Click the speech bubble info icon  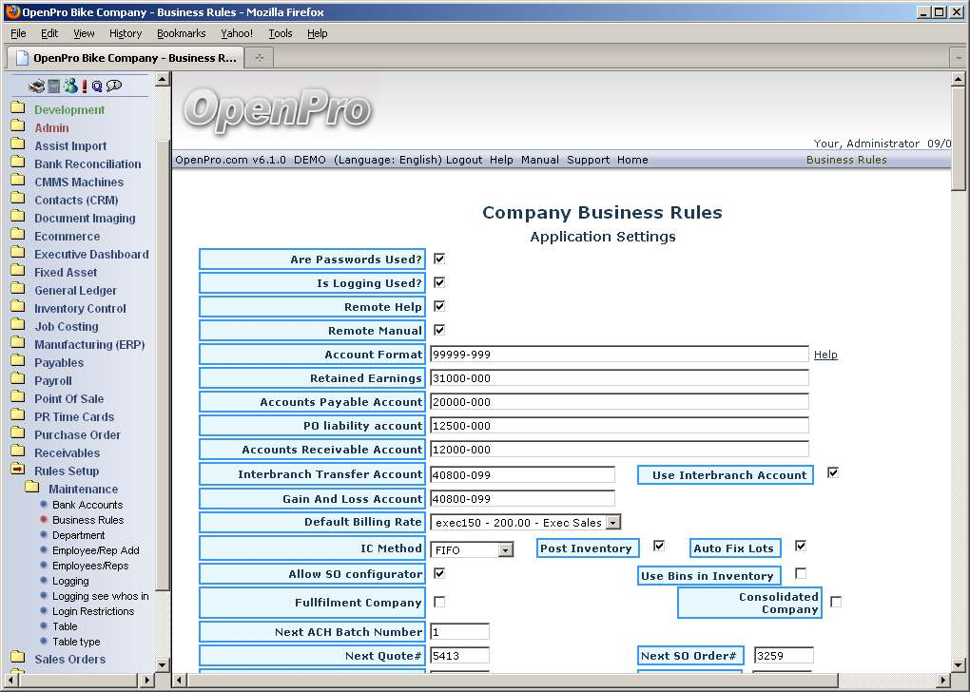114,86
